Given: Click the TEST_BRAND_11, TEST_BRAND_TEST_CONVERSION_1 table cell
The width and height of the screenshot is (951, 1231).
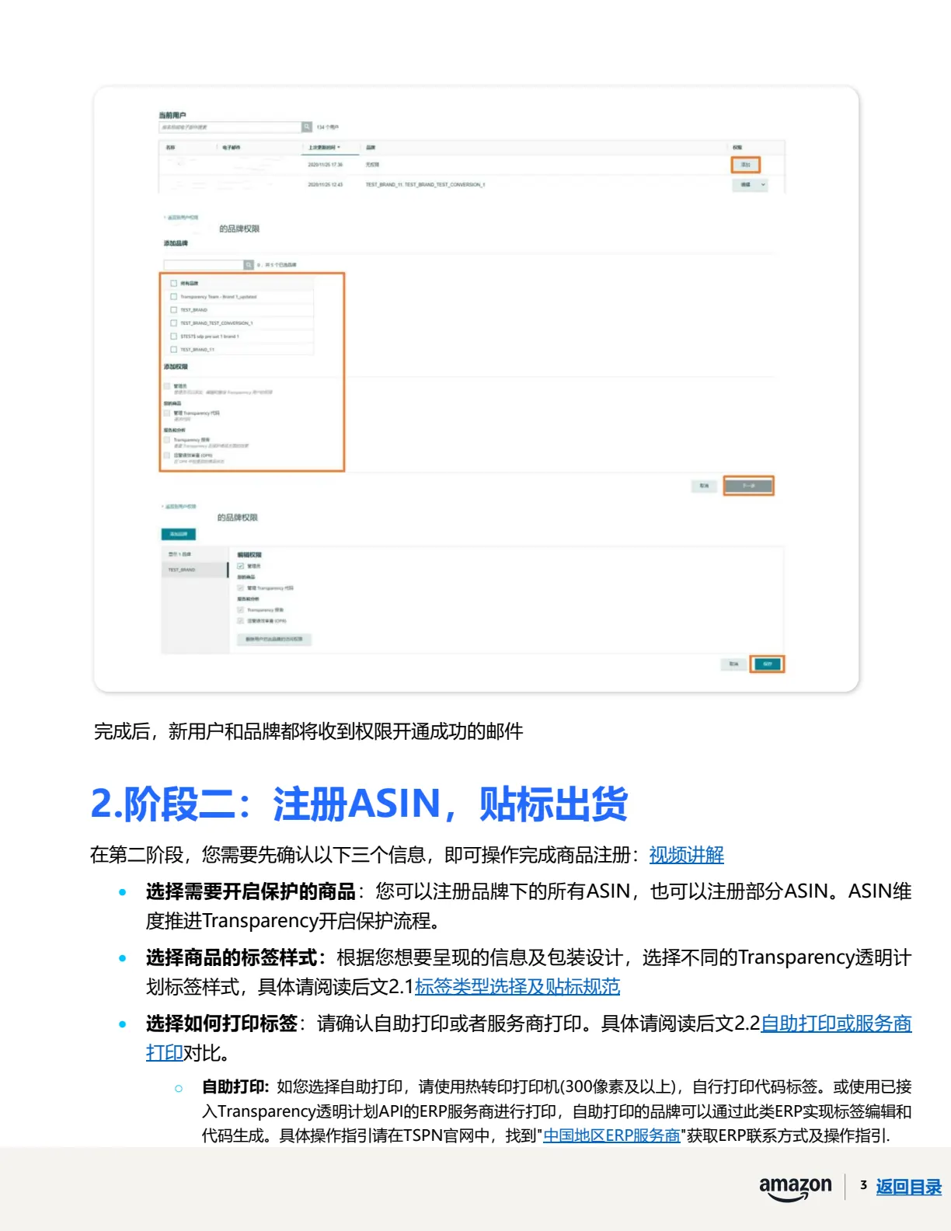Looking at the screenshot, I should tap(425, 185).
